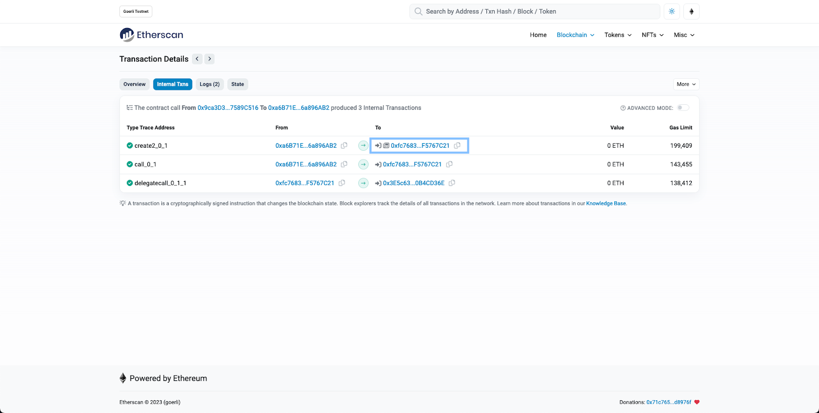Click green arrow in create2_0_1 row
Image resolution: width=819 pixels, height=413 pixels.
pyautogui.click(x=363, y=146)
